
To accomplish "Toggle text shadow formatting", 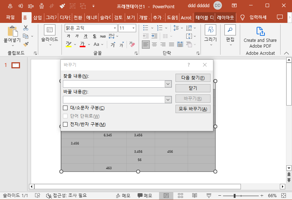I will click(94, 36).
